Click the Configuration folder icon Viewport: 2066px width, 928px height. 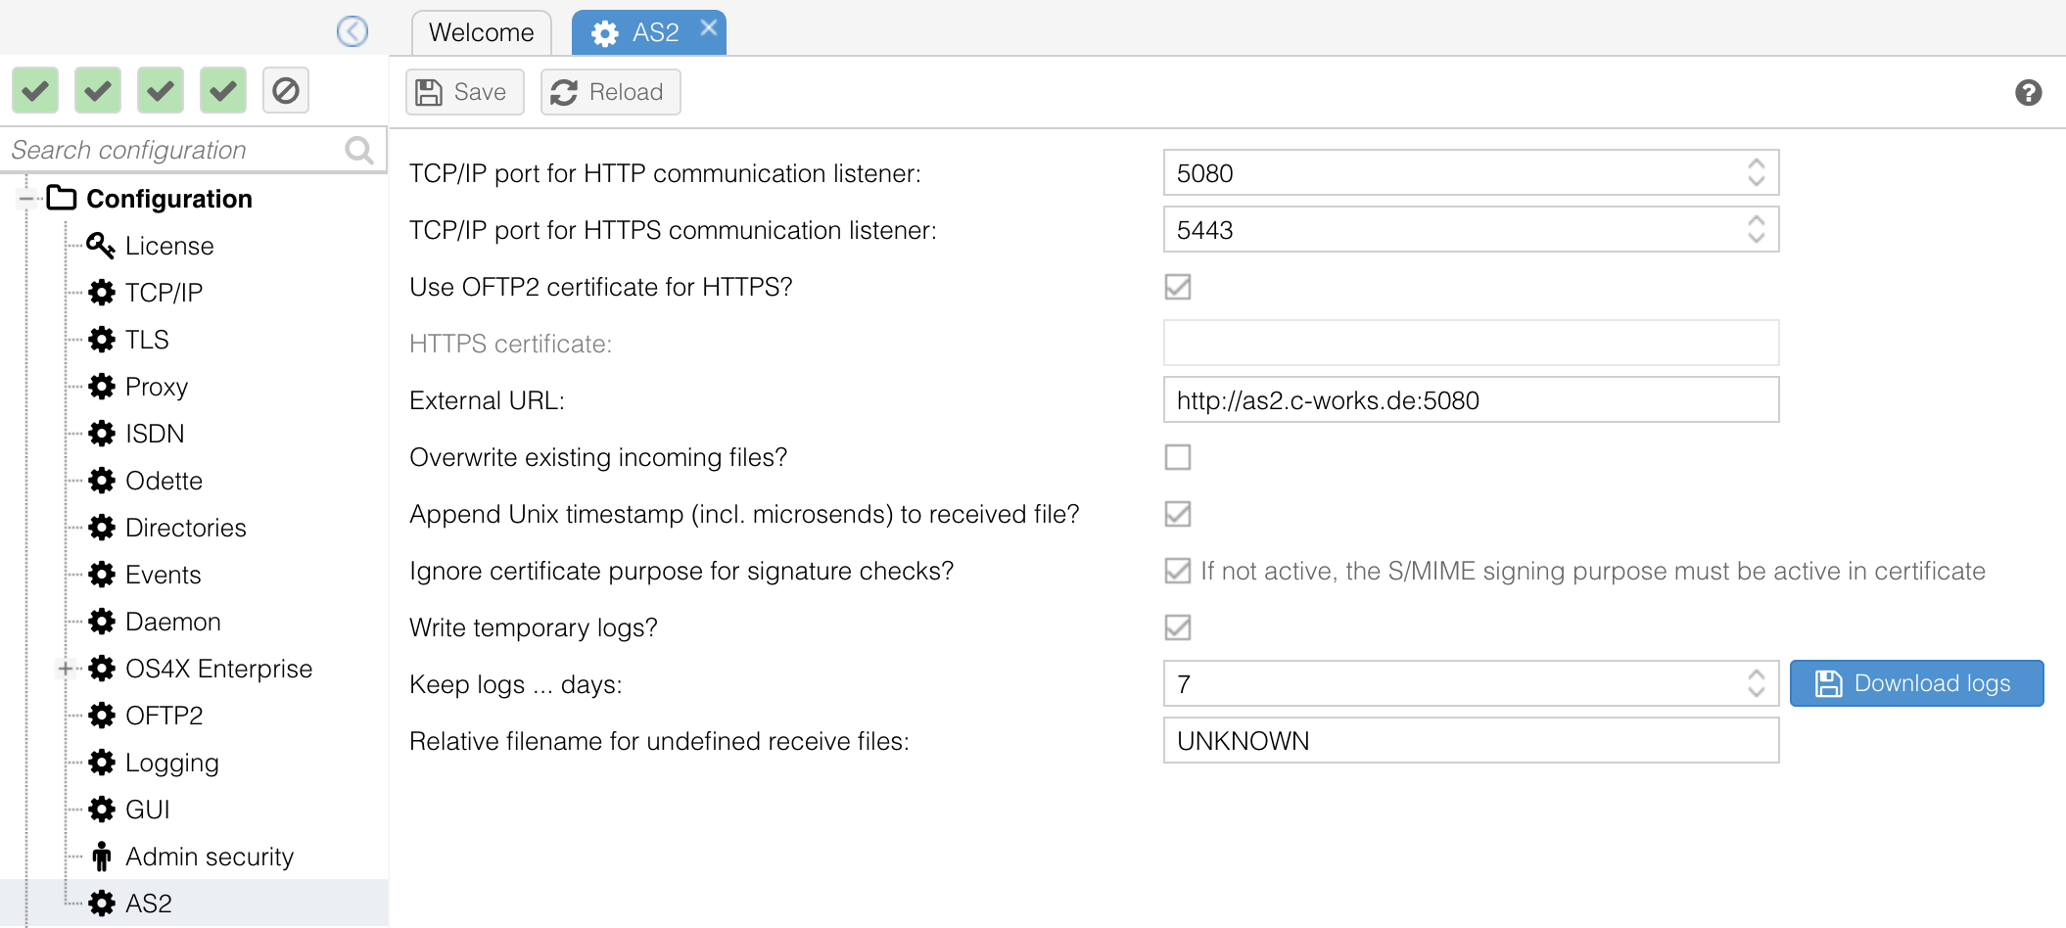point(62,198)
